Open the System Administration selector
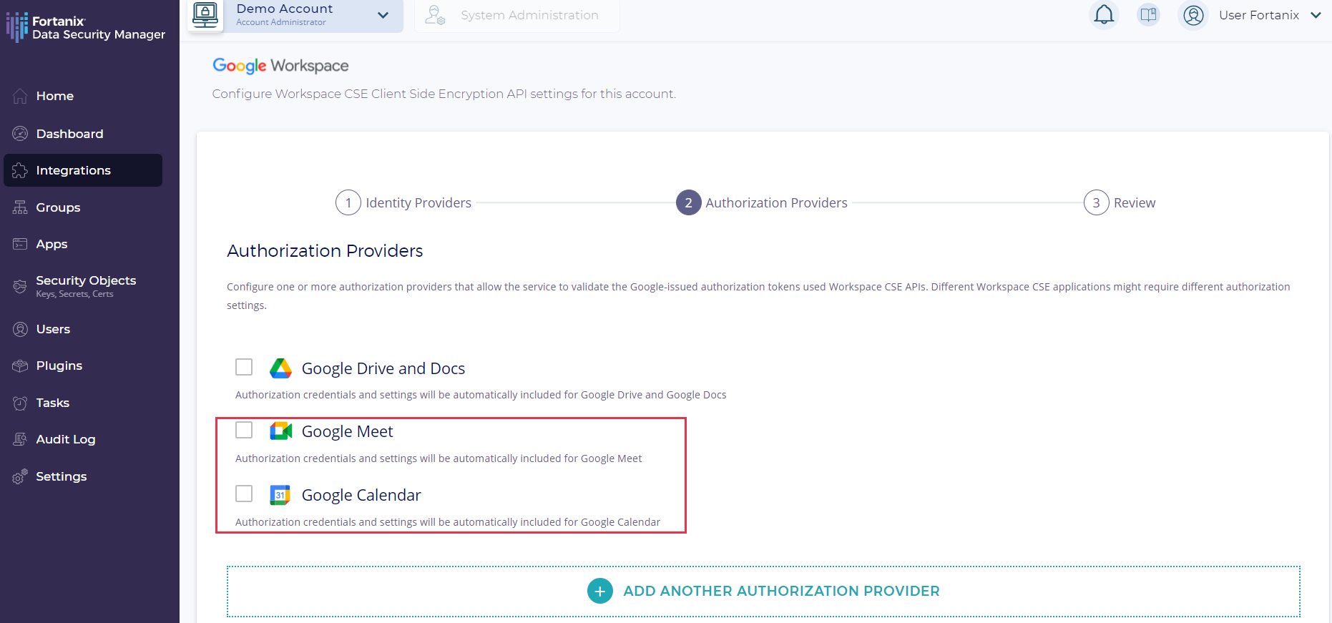Image resolution: width=1332 pixels, height=623 pixels. point(516,15)
